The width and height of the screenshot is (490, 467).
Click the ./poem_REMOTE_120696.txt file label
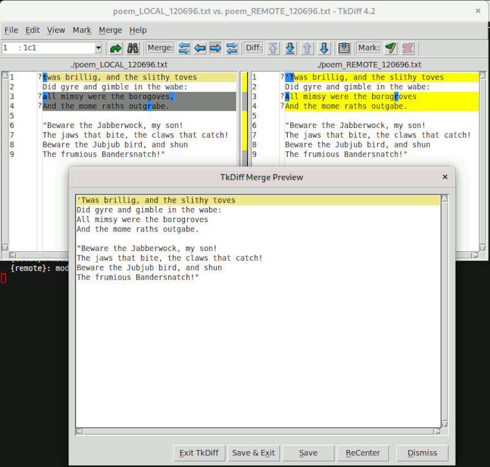(369, 65)
